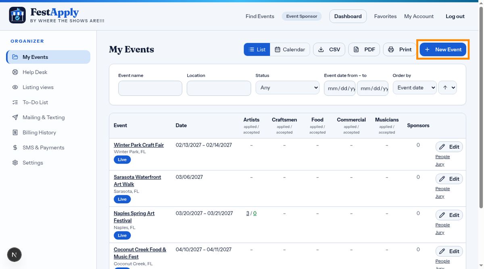
Task: Click the Next.js dev tools round icon
Action: (15, 255)
